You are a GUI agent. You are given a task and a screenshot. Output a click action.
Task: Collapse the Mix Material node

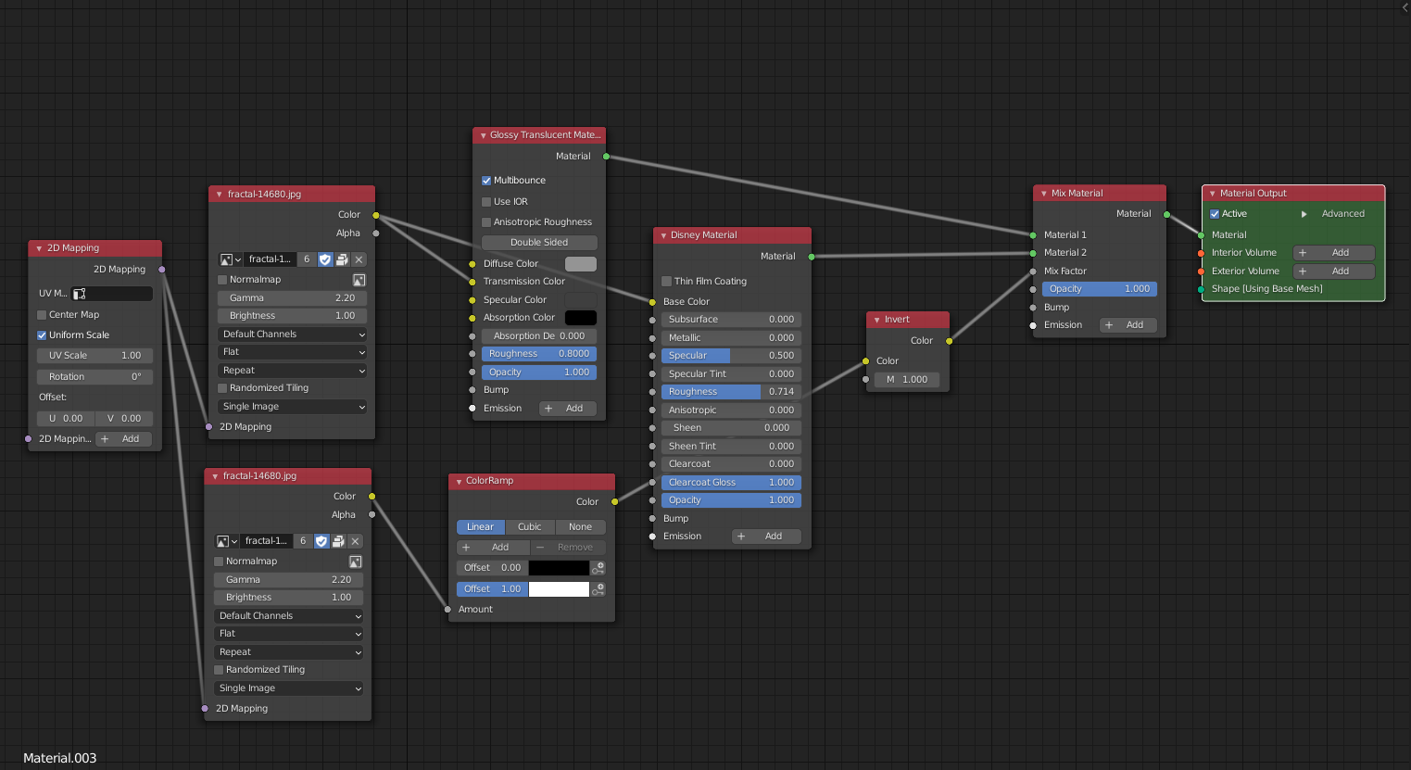coord(1044,194)
